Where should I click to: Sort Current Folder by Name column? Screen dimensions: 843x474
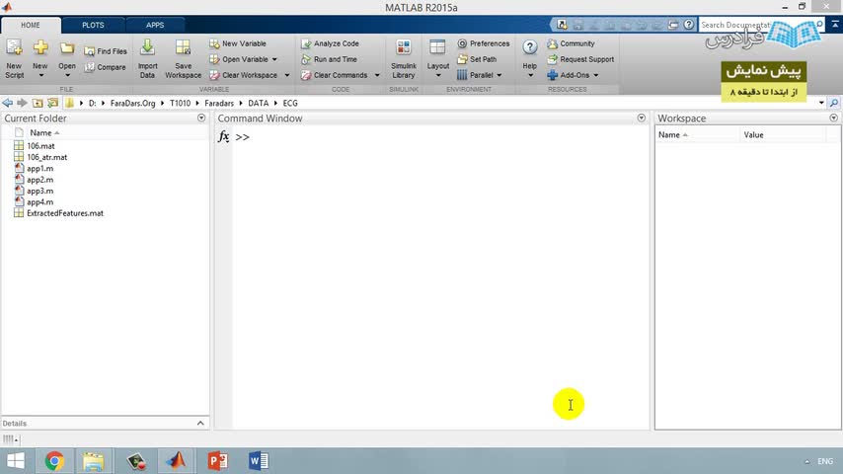40,133
